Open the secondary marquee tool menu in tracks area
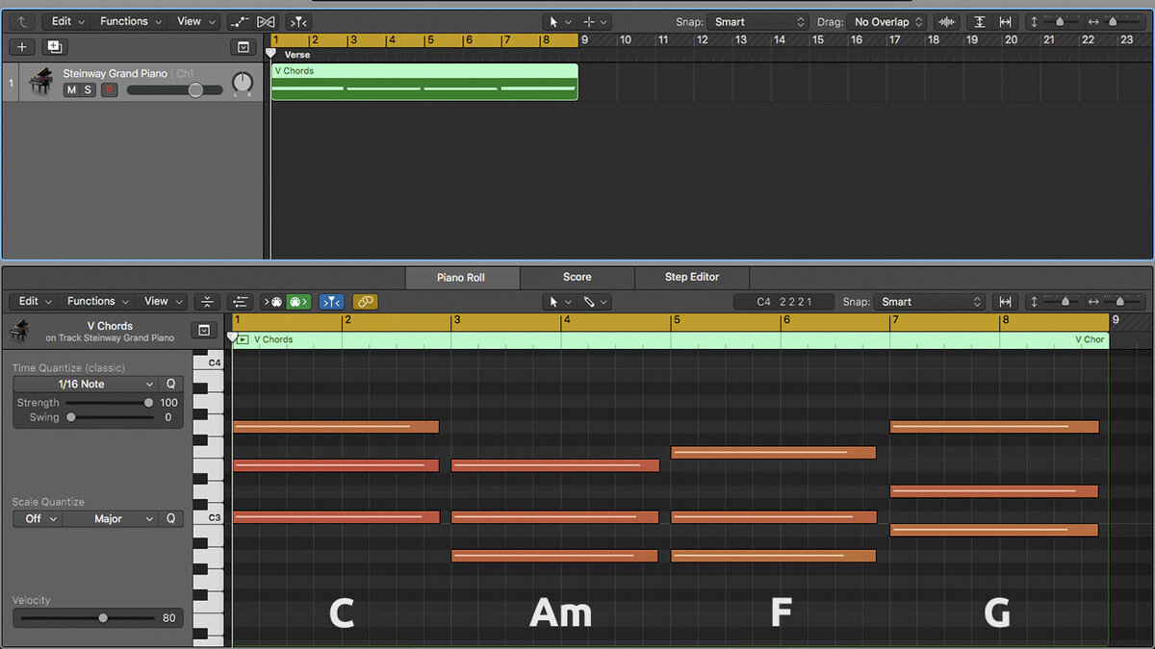This screenshot has height=649, width=1155. coord(594,21)
